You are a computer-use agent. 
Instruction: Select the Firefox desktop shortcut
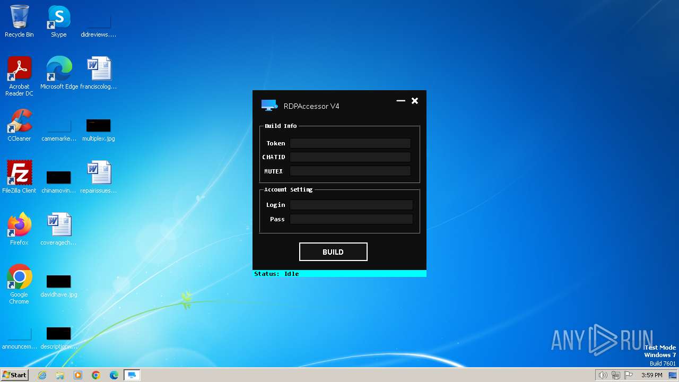pyautogui.click(x=19, y=230)
